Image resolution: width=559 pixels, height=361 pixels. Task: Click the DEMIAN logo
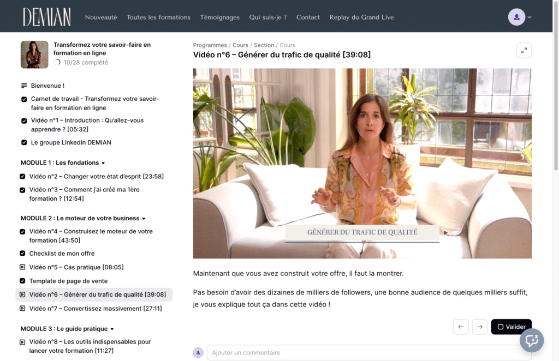click(x=46, y=17)
